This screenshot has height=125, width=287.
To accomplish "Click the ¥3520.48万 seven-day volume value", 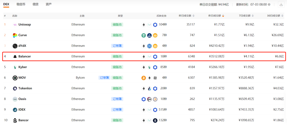I will point(246,78).
